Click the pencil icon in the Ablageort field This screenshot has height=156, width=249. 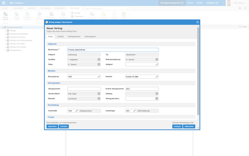(156, 64)
